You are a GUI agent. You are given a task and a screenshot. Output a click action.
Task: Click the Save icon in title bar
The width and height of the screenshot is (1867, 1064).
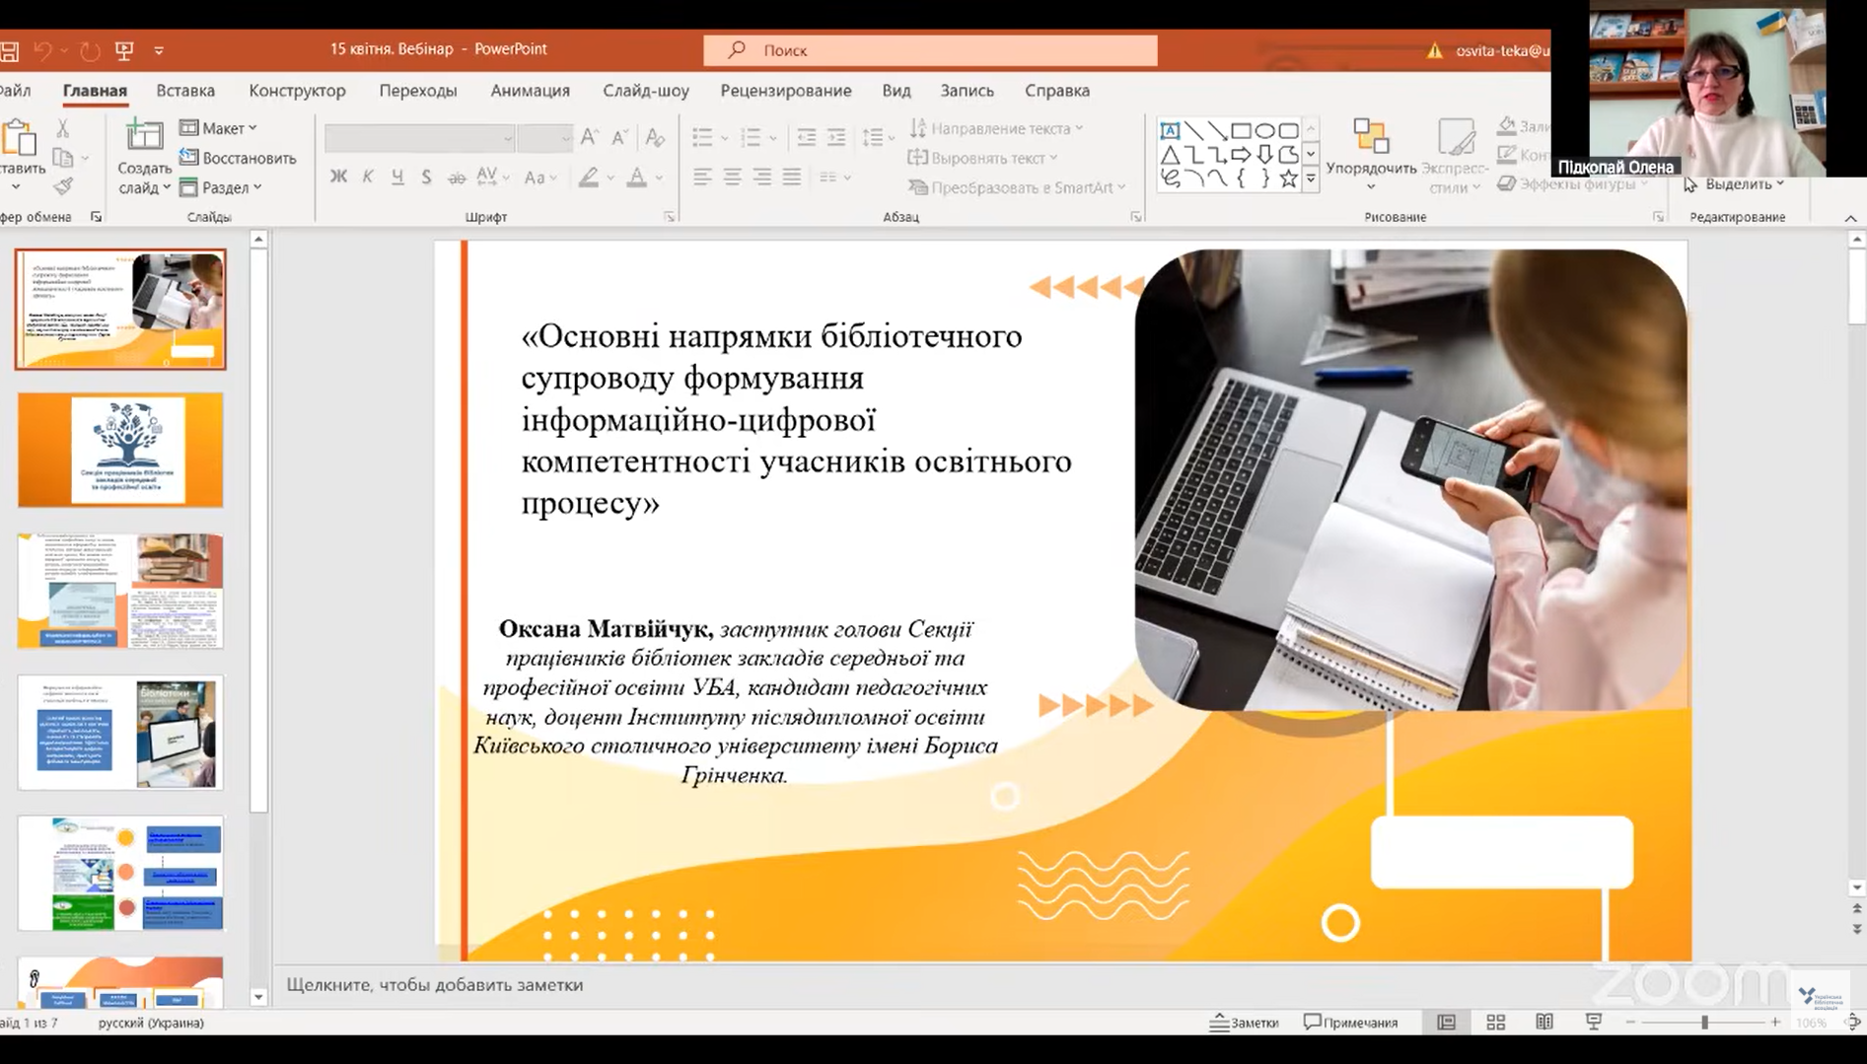(10, 50)
